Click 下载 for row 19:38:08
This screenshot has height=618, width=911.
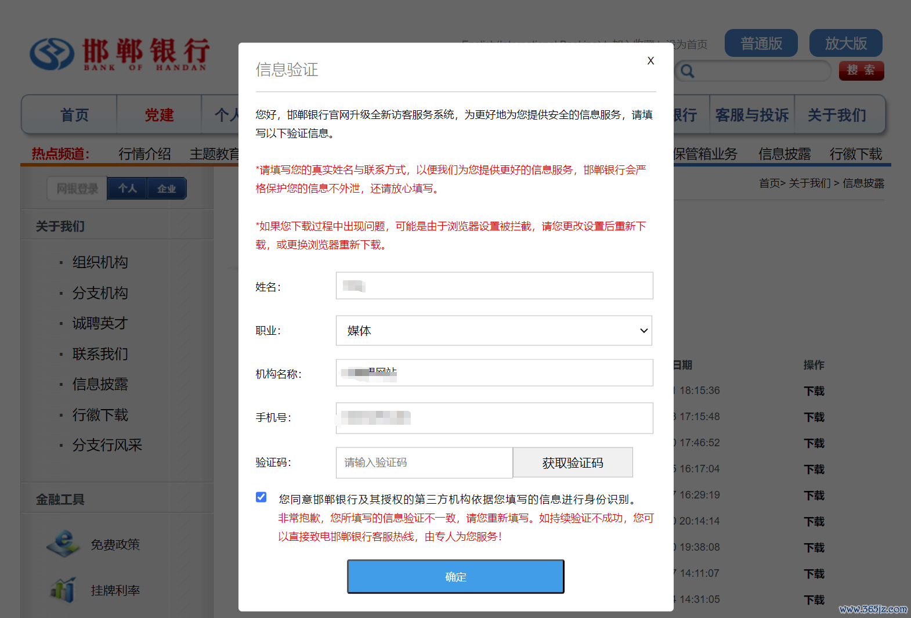point(814,548)
